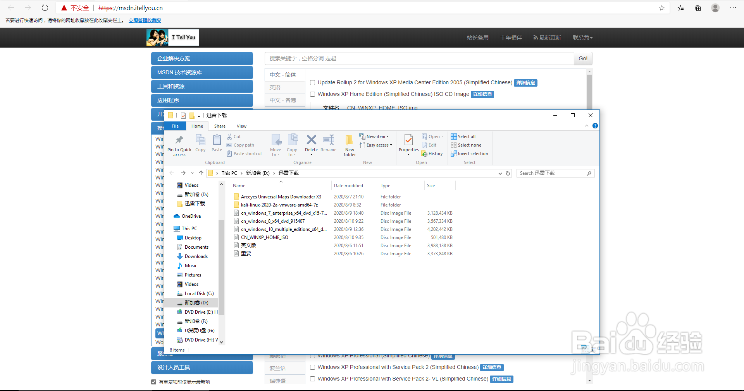The image size is (744, 391).
Task: Select cn_windows_8_x64_dvd_915407 file
Action: (273, 221)
